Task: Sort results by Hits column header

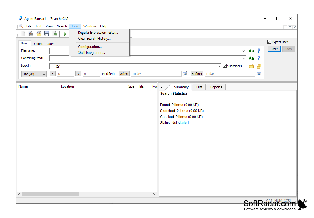Action: [143, 86]
